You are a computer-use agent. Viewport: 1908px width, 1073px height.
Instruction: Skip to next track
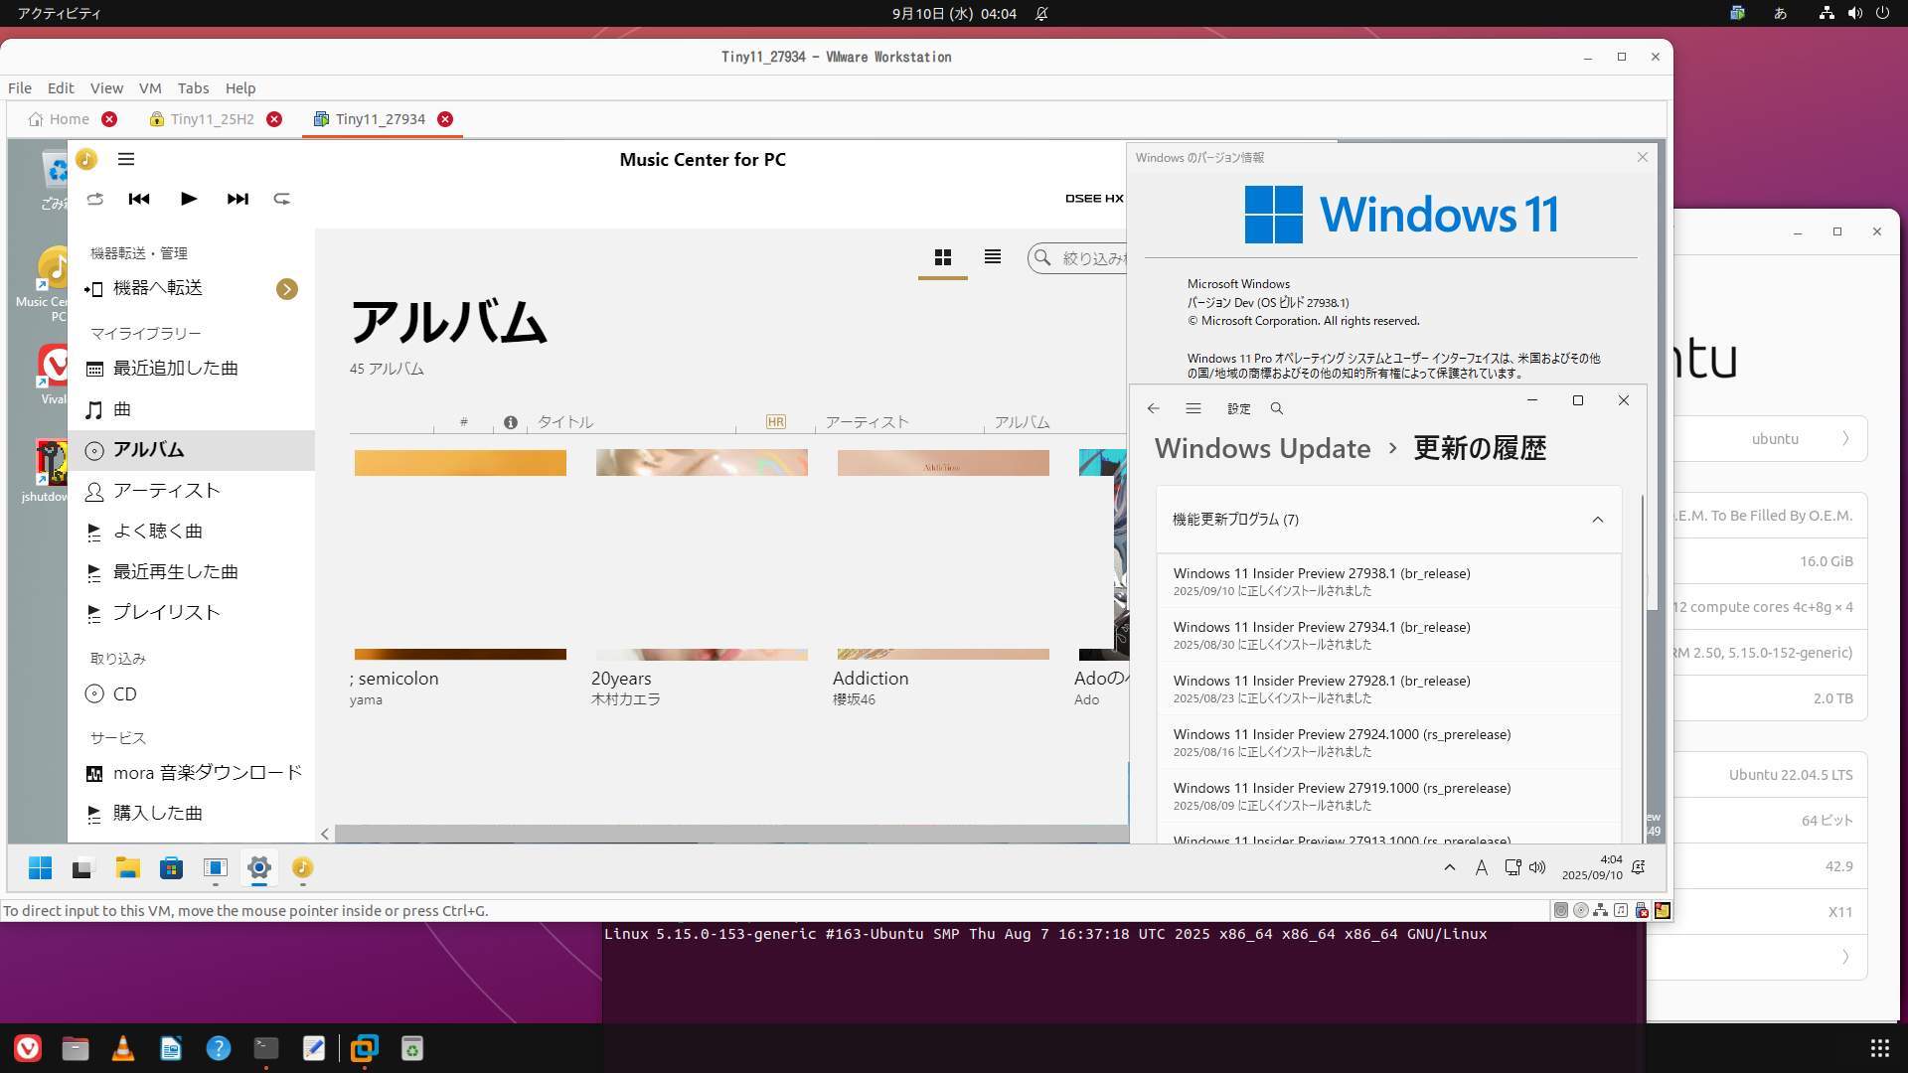point(238,199)
